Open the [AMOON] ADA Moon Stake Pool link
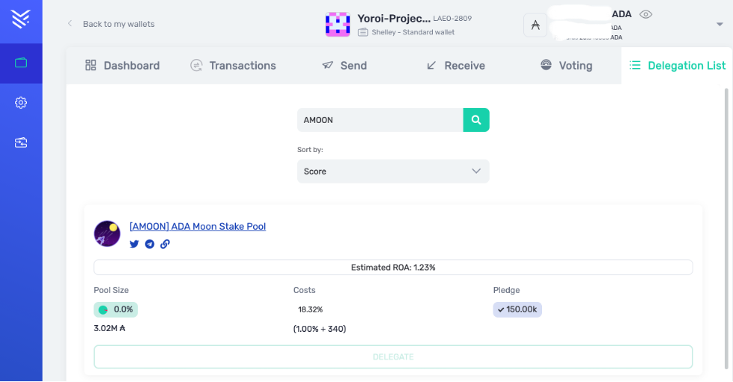This screenshot has height=382, width=733. [x=198, y=226]
